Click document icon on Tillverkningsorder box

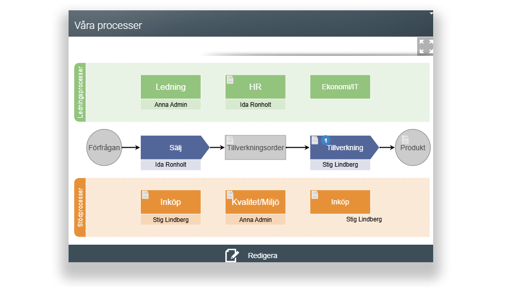tap(230, 140)
